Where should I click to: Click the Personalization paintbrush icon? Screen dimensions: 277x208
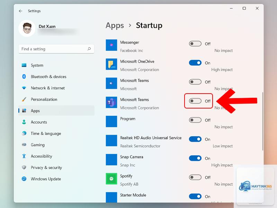[x=24, y=99]
